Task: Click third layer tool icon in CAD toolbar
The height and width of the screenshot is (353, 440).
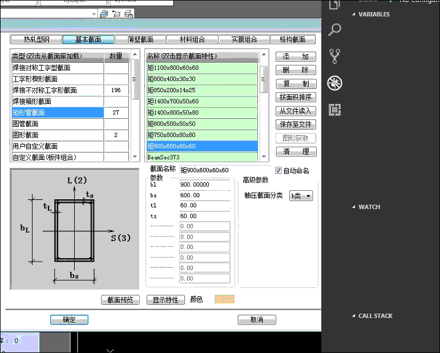Action: tap(128, 14)
